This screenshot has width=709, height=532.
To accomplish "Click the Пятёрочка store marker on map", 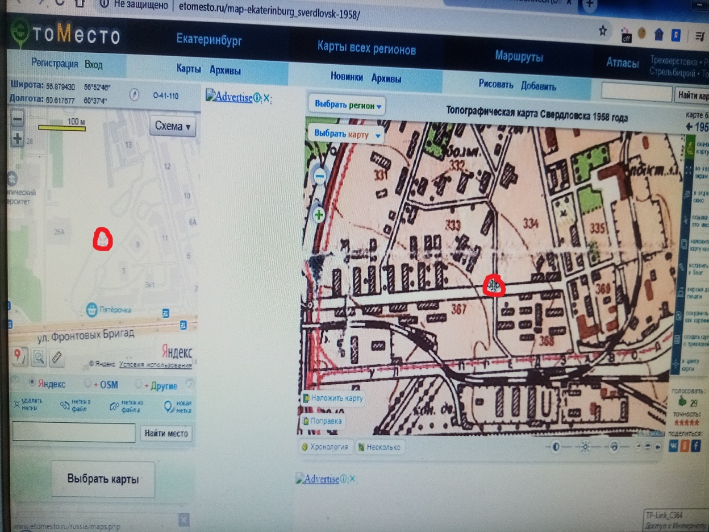I will pos(91,310).
